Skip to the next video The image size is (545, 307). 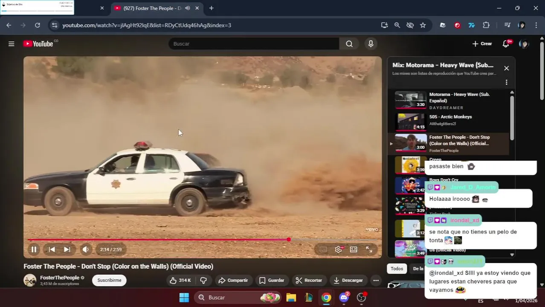click(67, 249)
